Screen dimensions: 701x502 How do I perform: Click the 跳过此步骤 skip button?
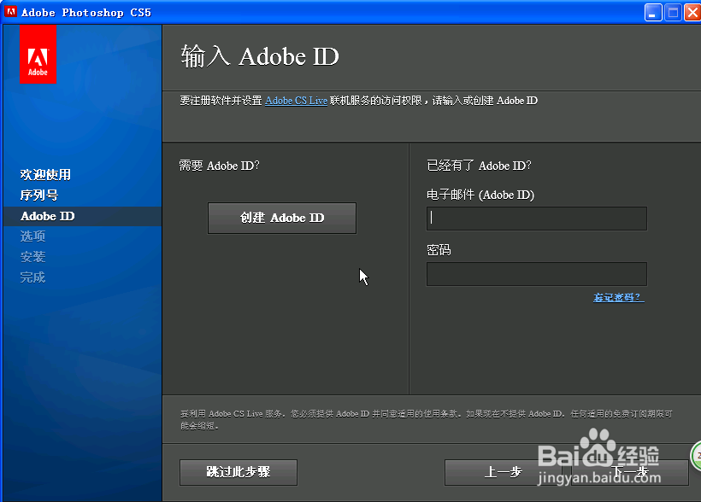point(239,472)
